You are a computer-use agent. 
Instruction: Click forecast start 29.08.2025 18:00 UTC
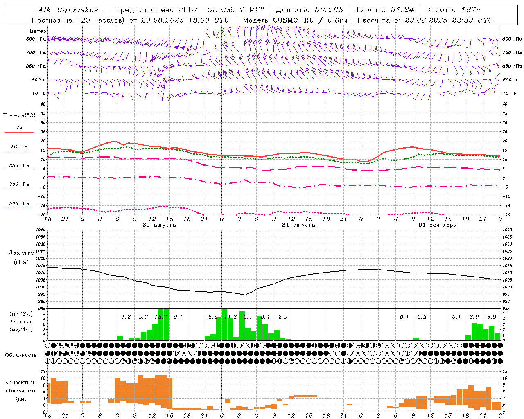(185, 20)
